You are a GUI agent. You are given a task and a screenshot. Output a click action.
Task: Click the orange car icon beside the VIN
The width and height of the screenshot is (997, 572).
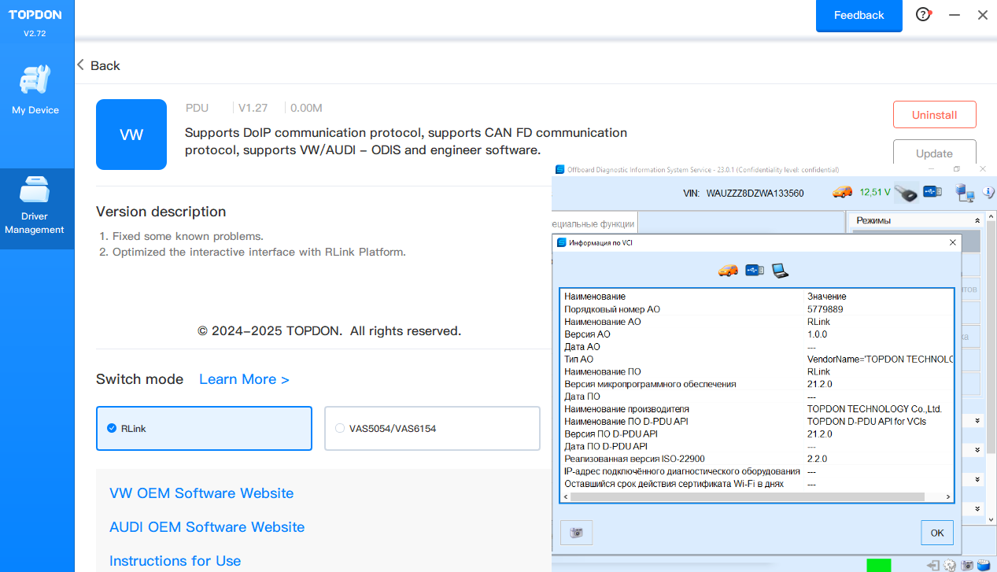pos(843,192)
